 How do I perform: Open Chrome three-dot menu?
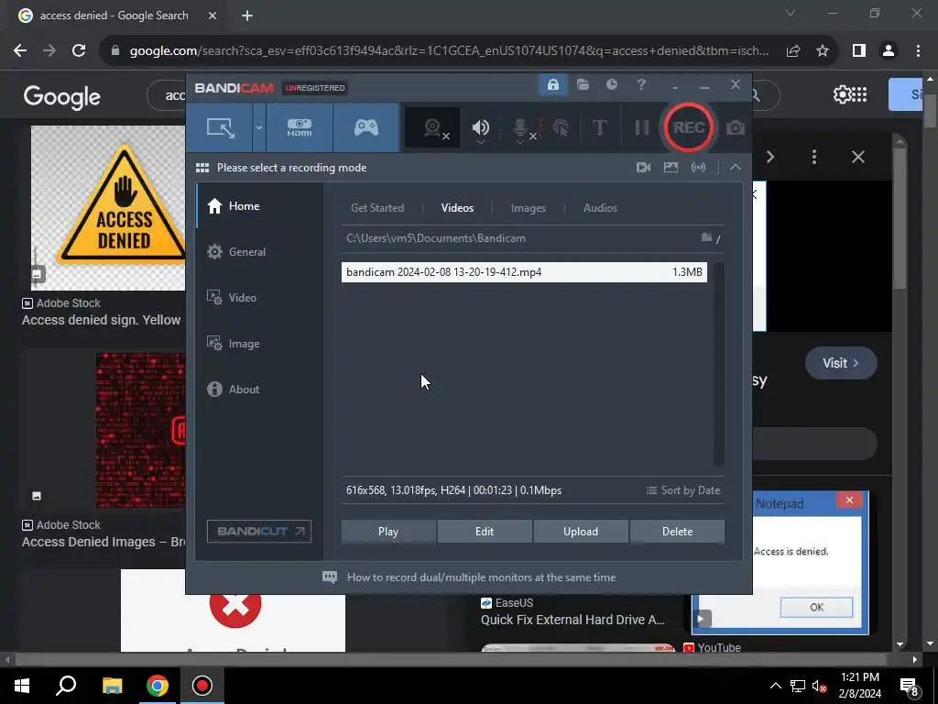(918, 51)
